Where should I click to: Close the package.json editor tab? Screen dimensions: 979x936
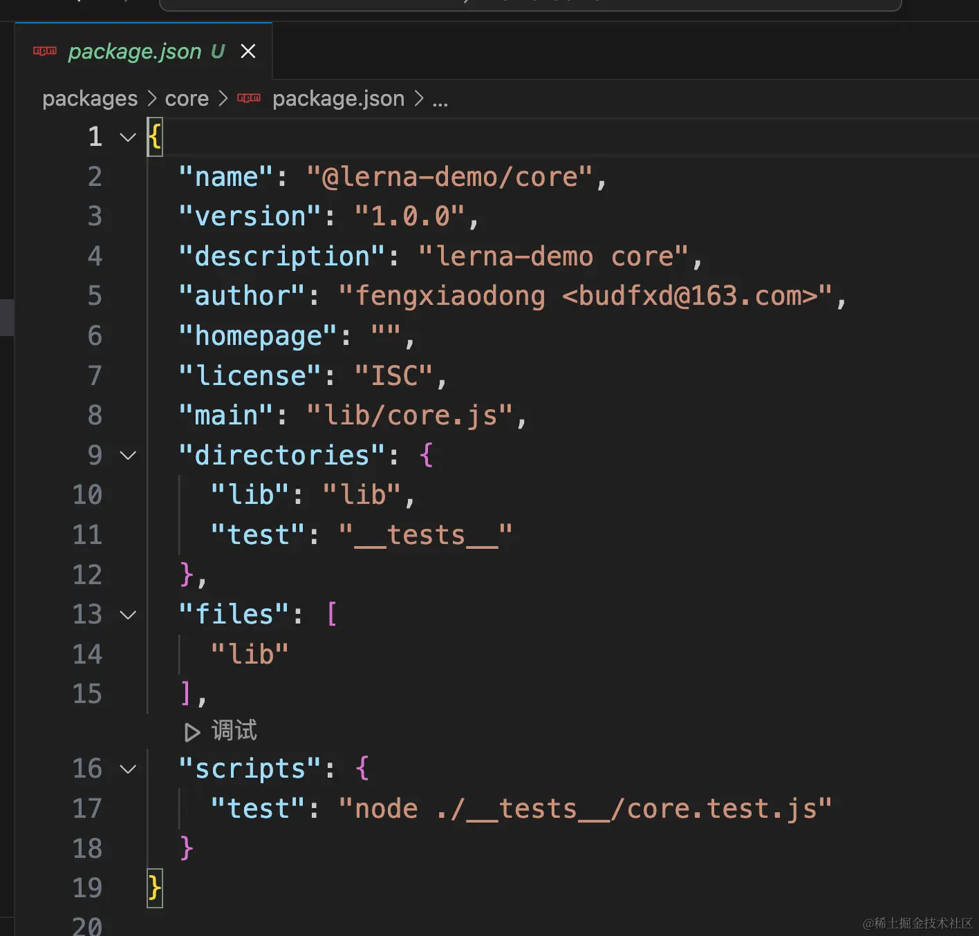[248, 51]
